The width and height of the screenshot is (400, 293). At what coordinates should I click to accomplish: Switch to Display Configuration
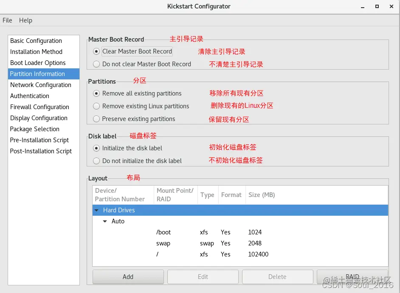coord(44,118)
